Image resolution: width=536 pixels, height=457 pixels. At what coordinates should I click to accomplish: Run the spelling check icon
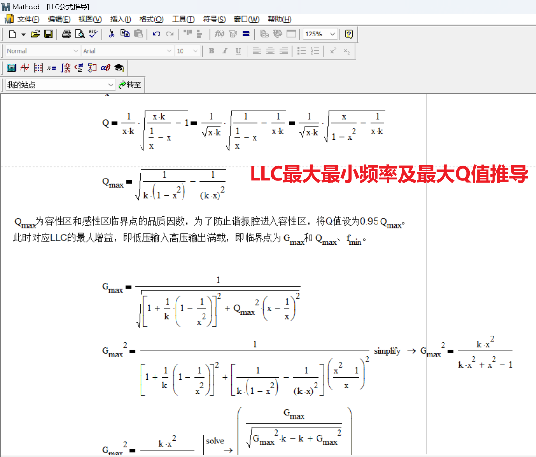(93, 34)
